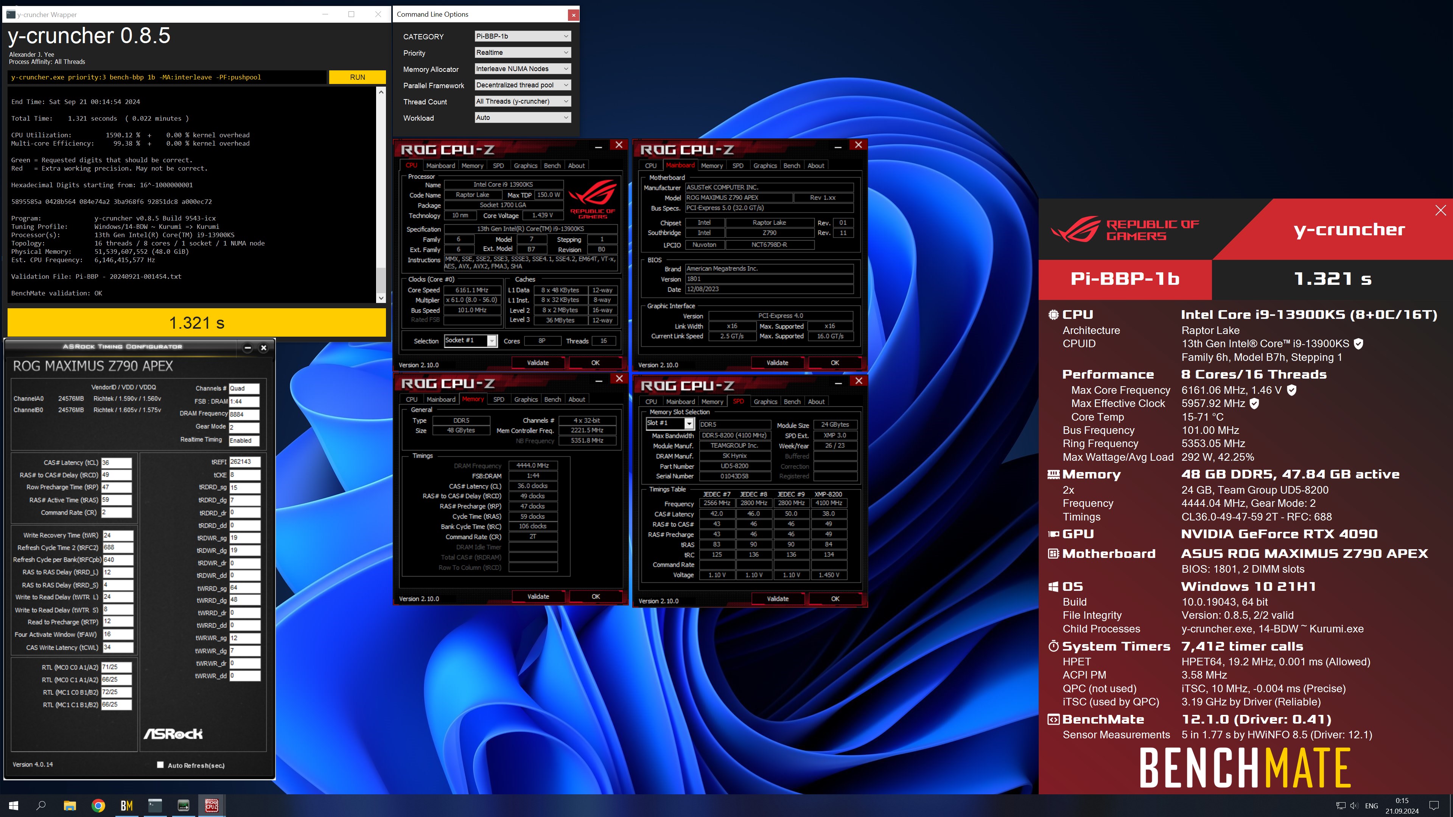Image resolution: width=1453 pixels, height=817 pixels.
Task: Click the Gear Mode value field
Action: (244, 427)
